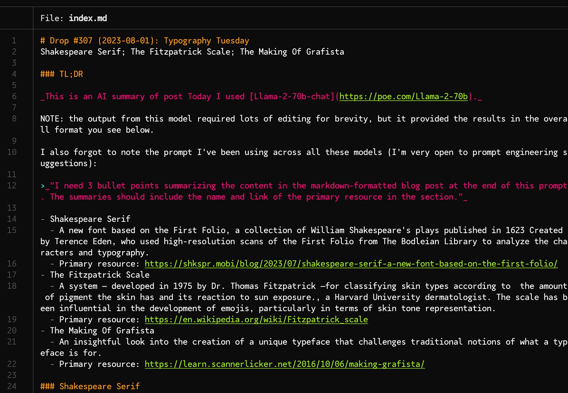The height and width of the screenshot is (393, 568).
Task: Click the subtitle 'Shakespeare Serif; The Fitzpatrick Scale' line
Action: pyautogui.click(x=192, y=52)
